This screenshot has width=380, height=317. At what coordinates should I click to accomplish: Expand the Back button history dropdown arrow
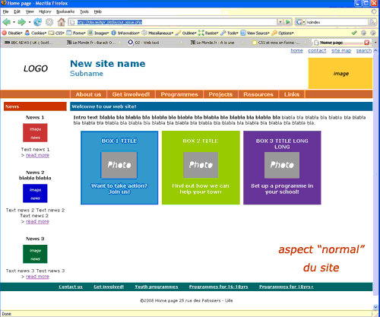(14, 22)
